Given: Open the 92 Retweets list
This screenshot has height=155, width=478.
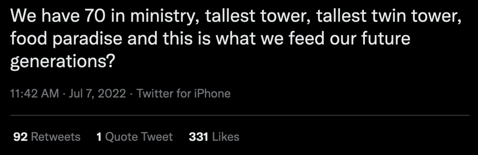Looking at the screenshot, I should 47,137.
